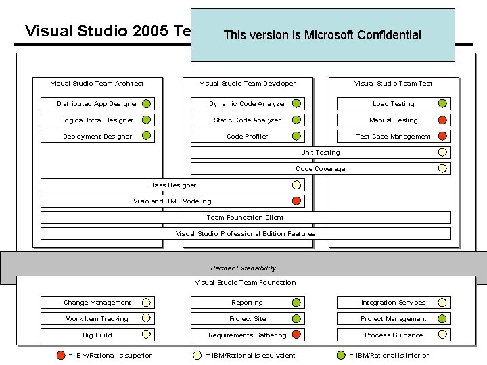487x365 pixels.
Task: Click the Requirements Gathering label
Action: pos(248,335)
